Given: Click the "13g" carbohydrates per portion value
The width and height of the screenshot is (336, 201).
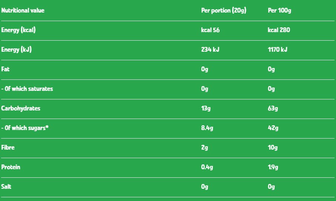Looking at the screenshot, I should (x=206, y=108).
